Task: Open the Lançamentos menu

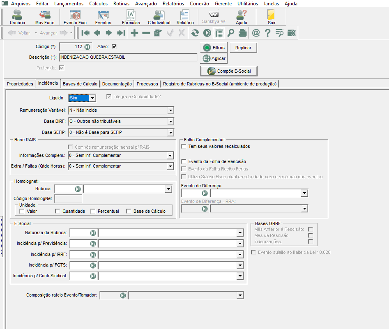Action: [69, 4]
